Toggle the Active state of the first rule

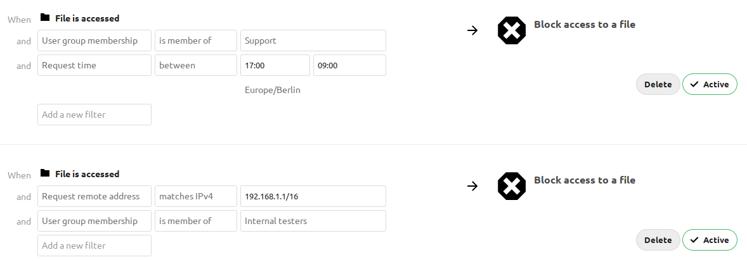tap(710, 84)
